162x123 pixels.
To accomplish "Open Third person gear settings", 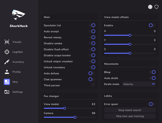I will point(93,85).
